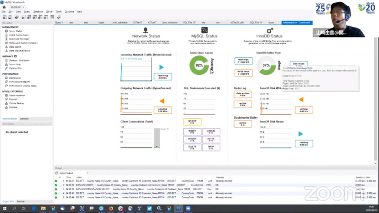Open Performance Reports
Viewport: 379px width, 213px height.
19,82
